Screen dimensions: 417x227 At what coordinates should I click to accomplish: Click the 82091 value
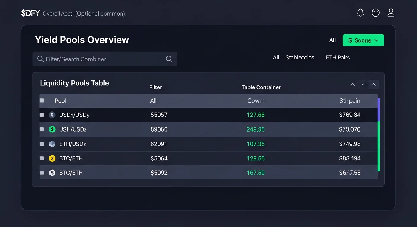coord(159,144)
